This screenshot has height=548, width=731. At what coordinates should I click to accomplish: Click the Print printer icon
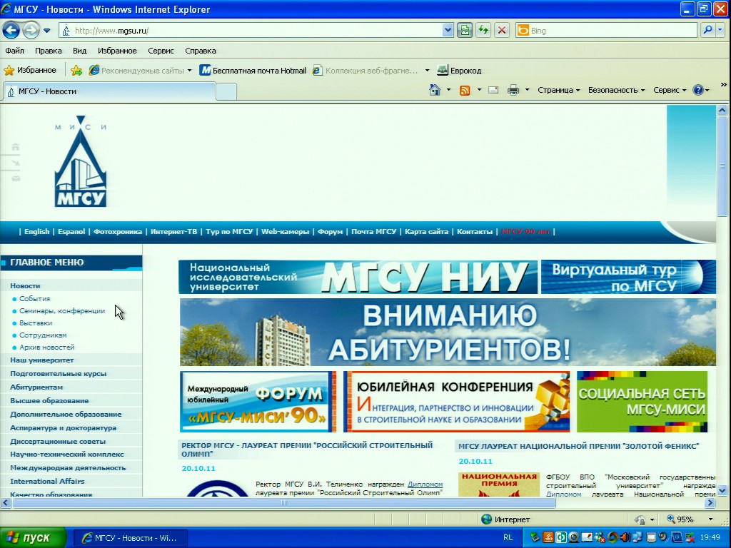tap(513, 90)
